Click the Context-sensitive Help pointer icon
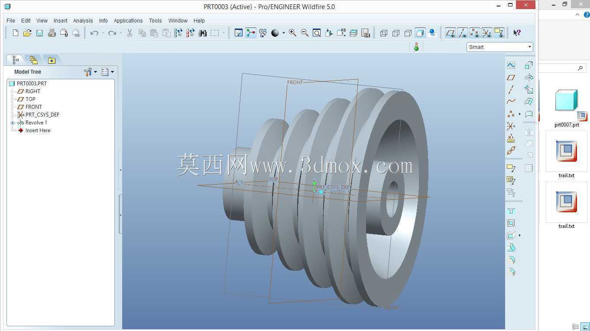This screenshot has width=590, height=331. click(517, 33)
